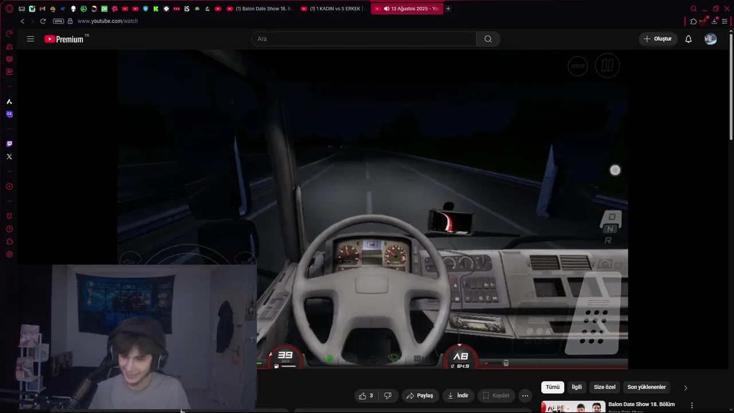734x413 pixels.
Task: Open the YouTube hamburger guide menu
Action: tap(30, 39)
